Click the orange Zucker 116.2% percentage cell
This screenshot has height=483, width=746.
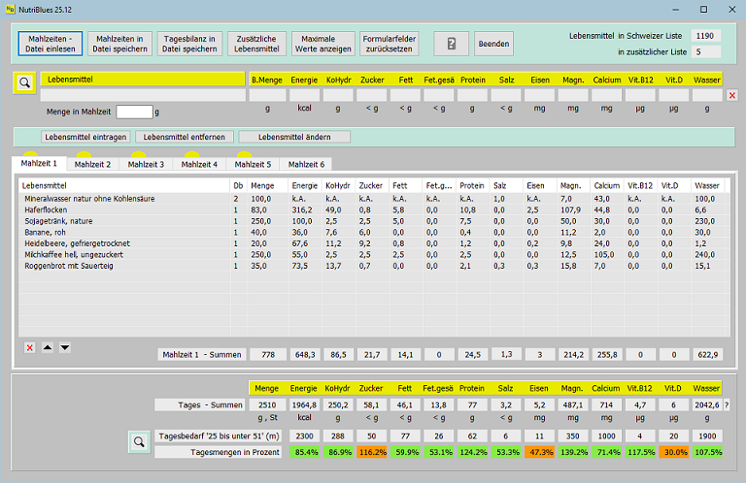tap(371, 452)
